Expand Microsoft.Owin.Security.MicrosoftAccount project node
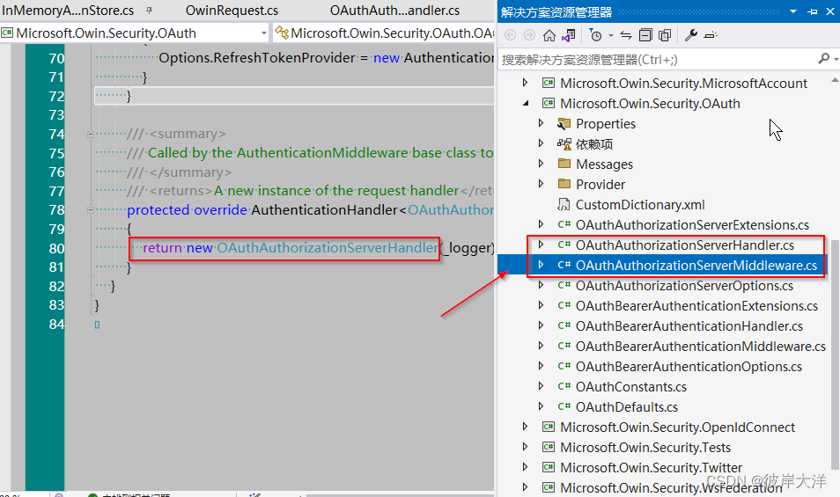Viewport: 840px width, 497px height. click(x=525, y=83)
